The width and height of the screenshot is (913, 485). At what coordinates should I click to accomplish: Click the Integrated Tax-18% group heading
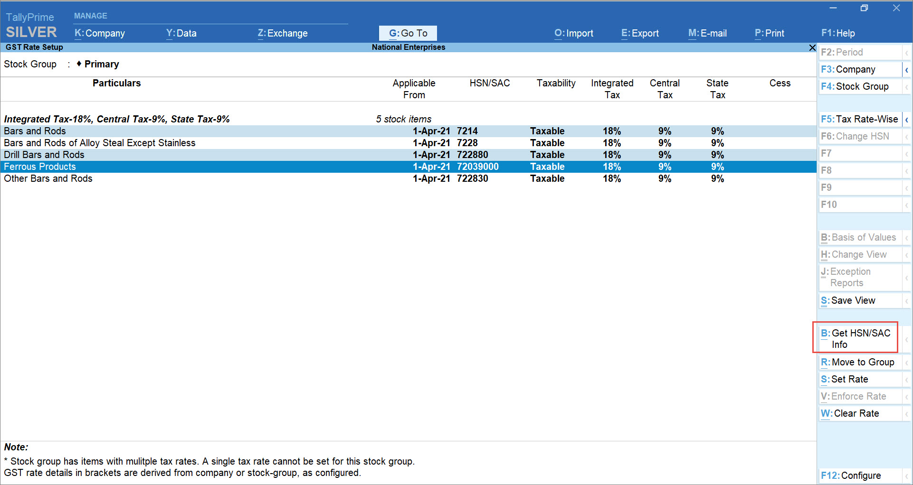117,119
